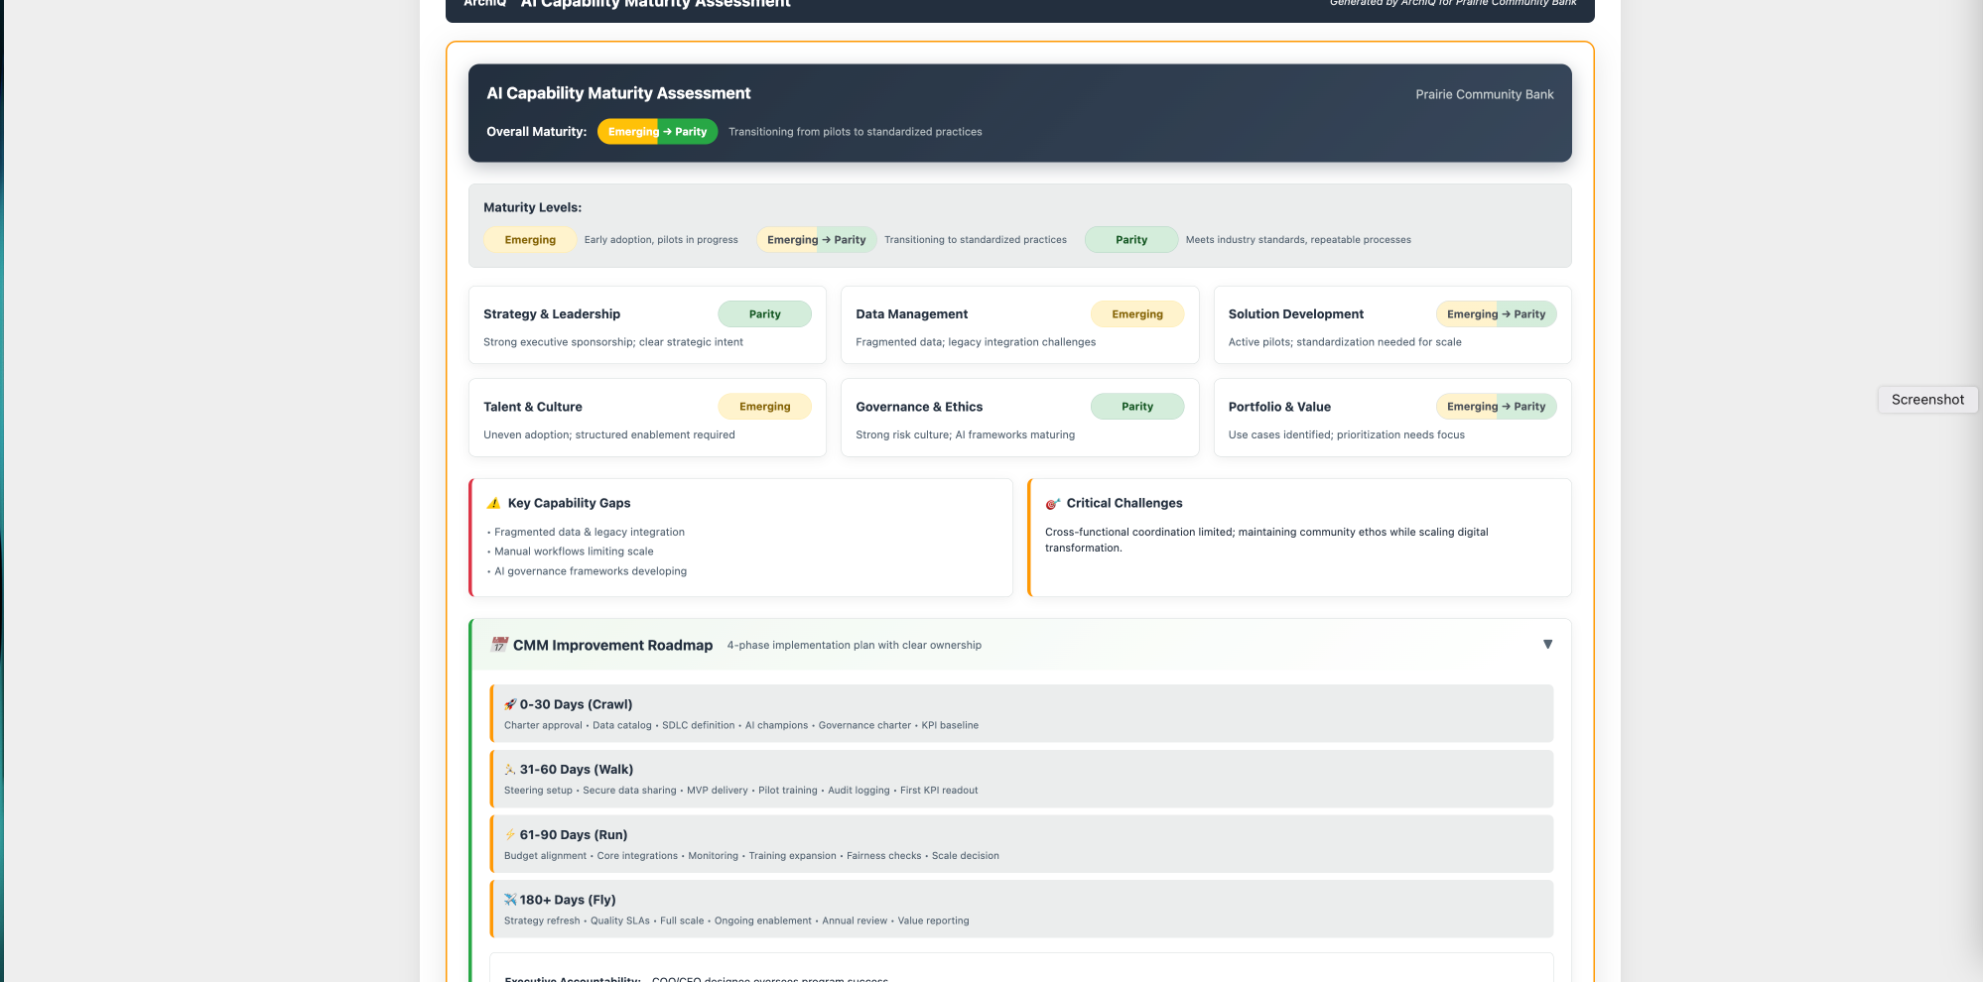Select the target icon beside Critical Challenges
The image size is (1983, 982).
coord(1052,503)
